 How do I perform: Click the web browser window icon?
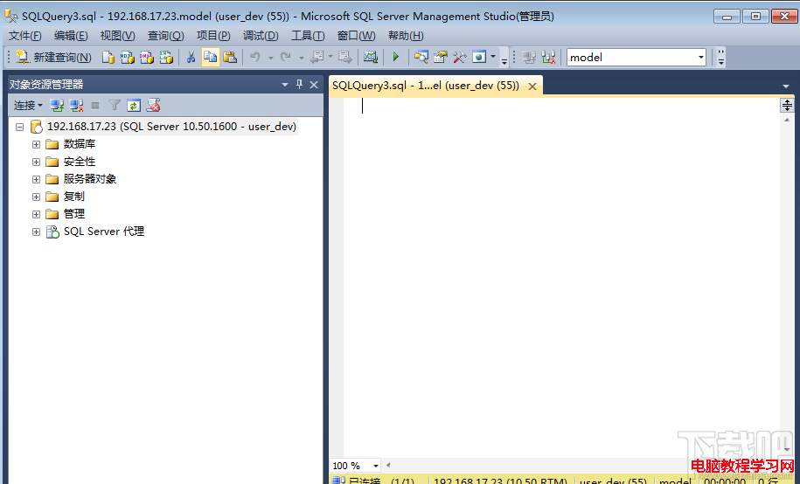point(479,57)
